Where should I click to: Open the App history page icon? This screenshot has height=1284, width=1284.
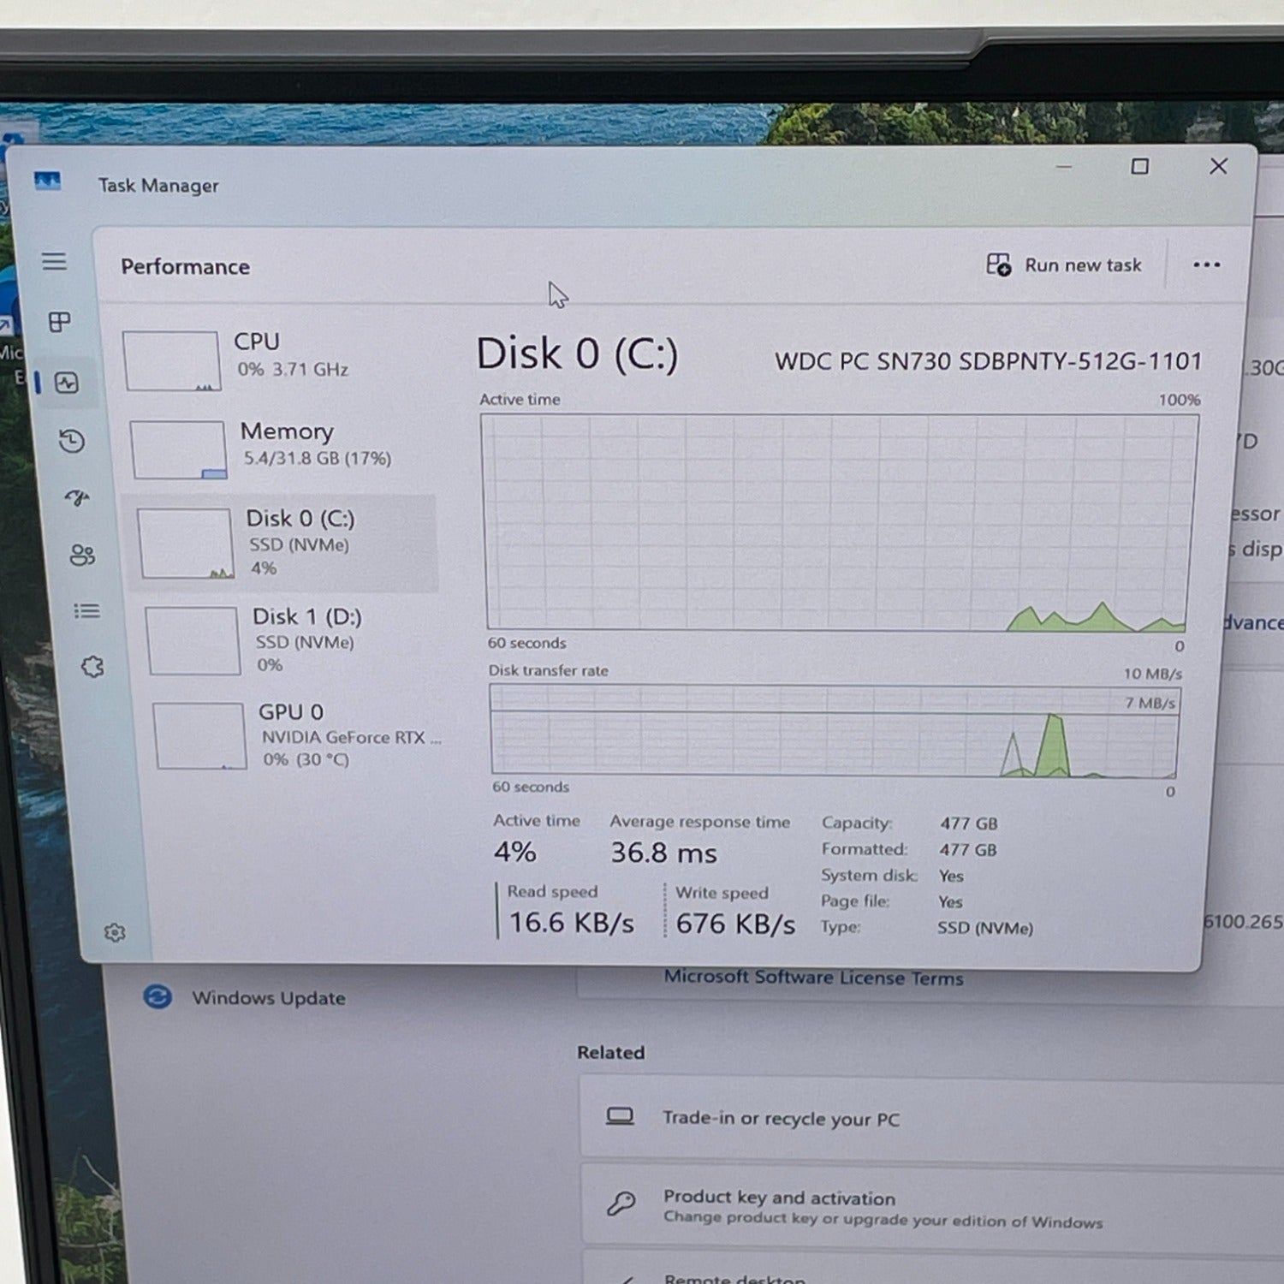coord(72,441)
